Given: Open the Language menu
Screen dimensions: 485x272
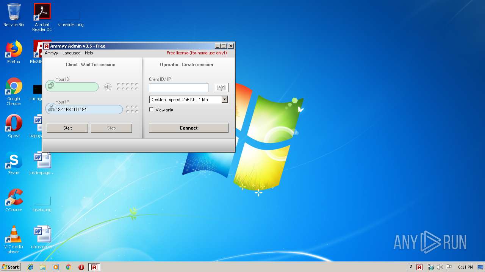Looking at the screenshot, I should [71, 53].
